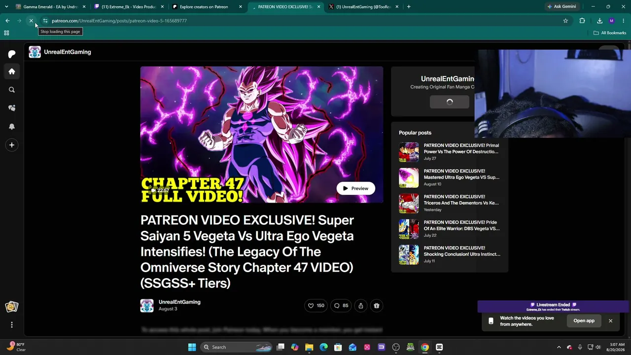Click the Open app button
The height and width of the screenshot is (355, 631).
point(584,320)
